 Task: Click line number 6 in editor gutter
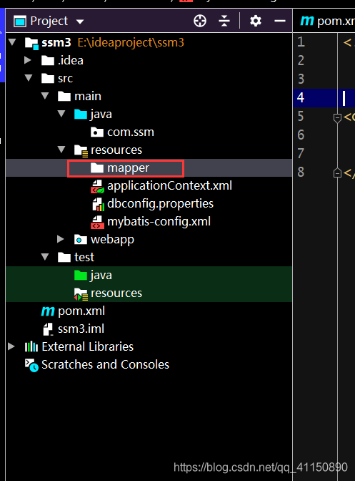301,135
